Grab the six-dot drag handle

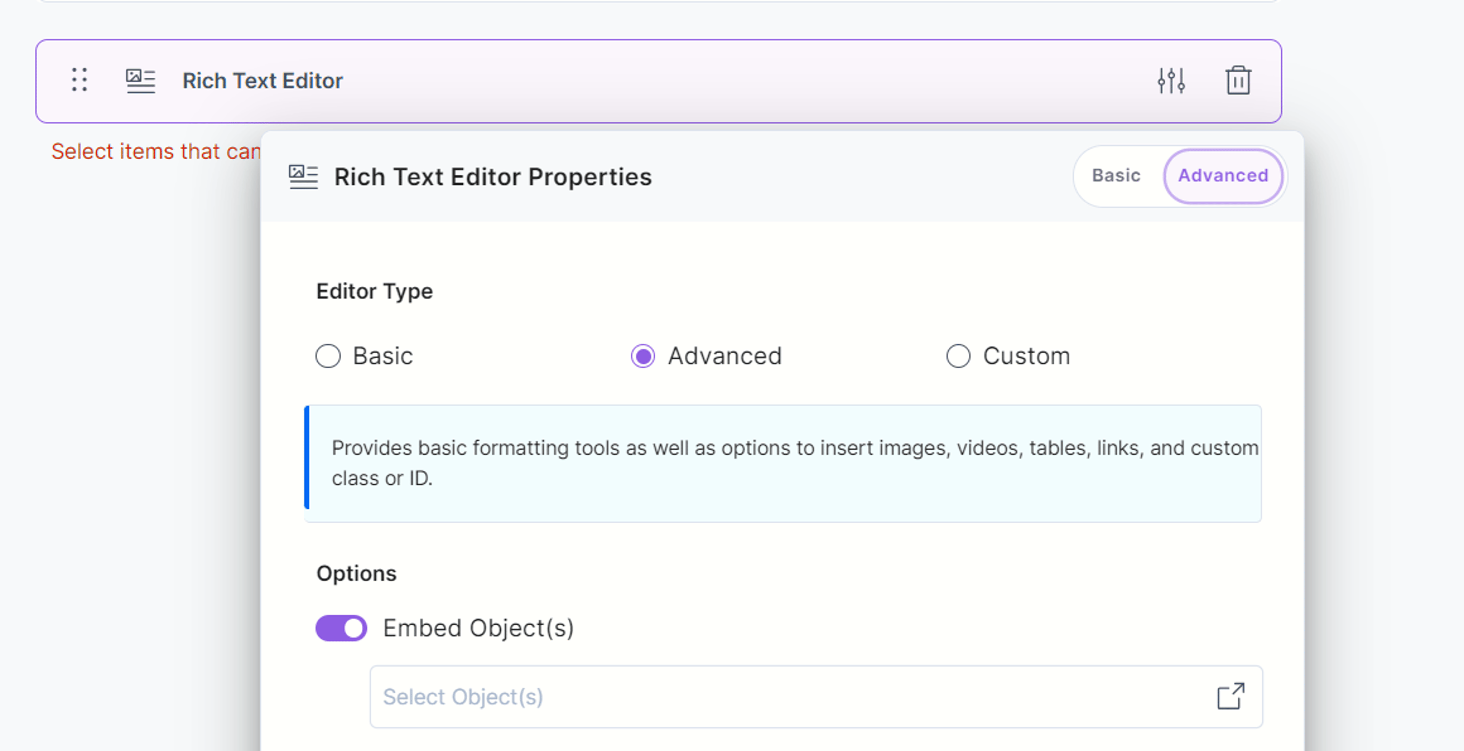click(80, 80)
